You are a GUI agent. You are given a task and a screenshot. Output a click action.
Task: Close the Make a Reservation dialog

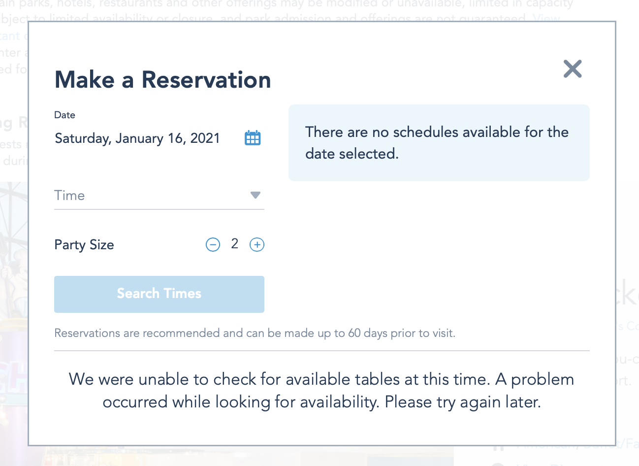(573, 69)
